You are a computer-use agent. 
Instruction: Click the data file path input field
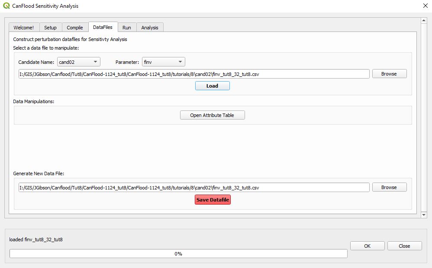(194, 74)
